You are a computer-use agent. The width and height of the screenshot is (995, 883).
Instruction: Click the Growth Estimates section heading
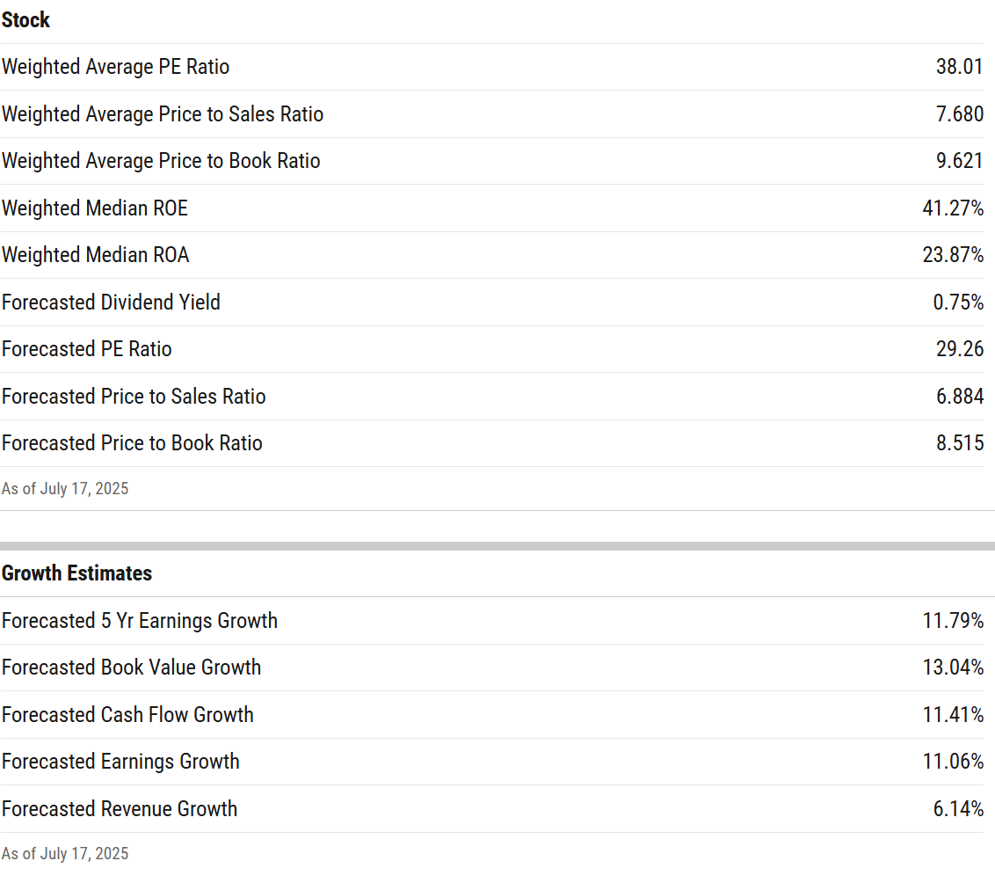[76, 573]
